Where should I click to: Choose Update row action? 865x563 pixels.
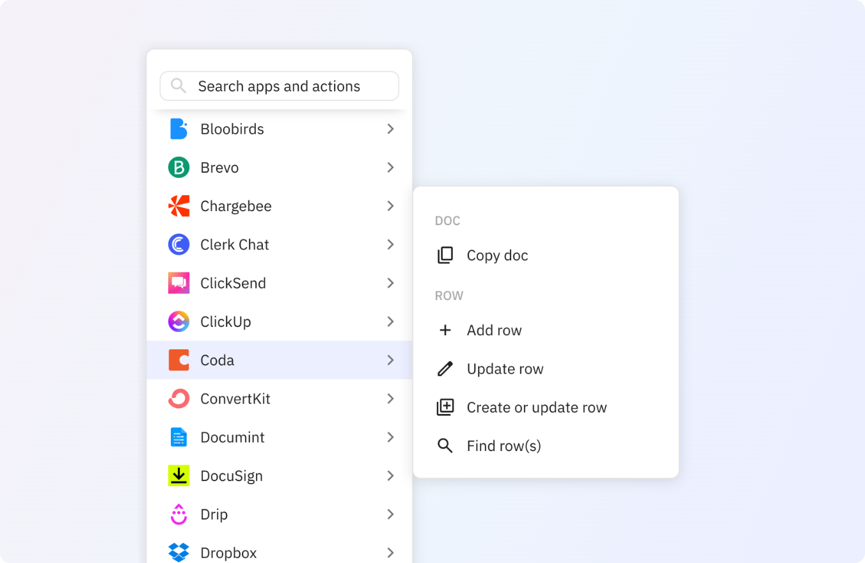click(x=505, y=369)
